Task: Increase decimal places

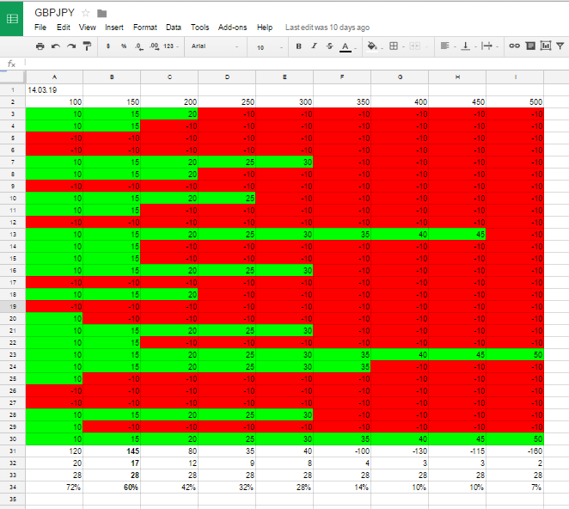Action: 154,46
